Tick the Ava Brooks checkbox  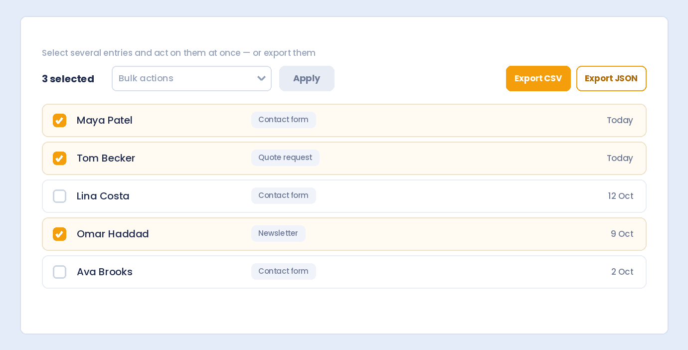(59, 272)
